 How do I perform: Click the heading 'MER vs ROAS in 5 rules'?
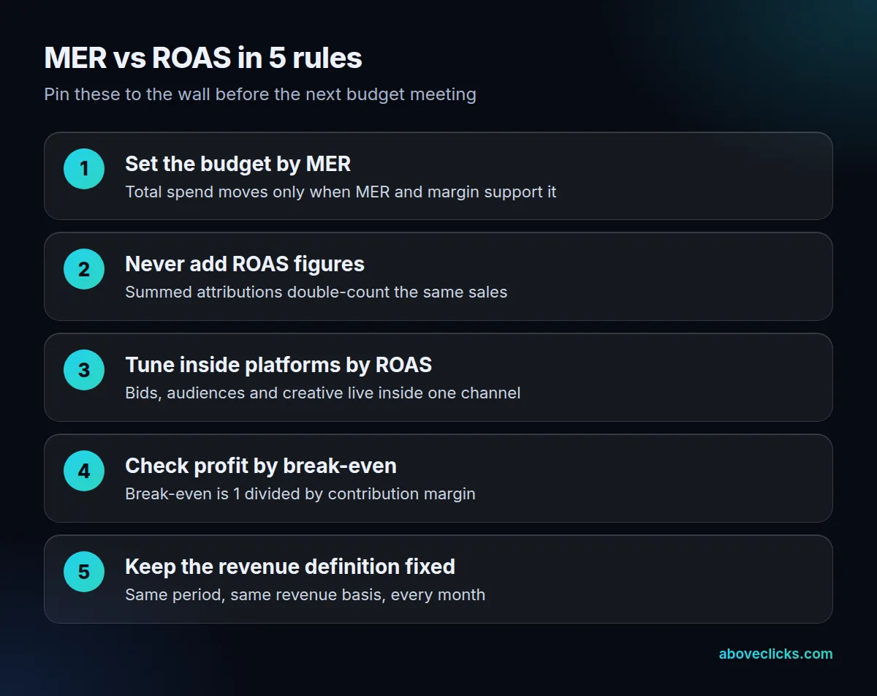pos(203,58)
